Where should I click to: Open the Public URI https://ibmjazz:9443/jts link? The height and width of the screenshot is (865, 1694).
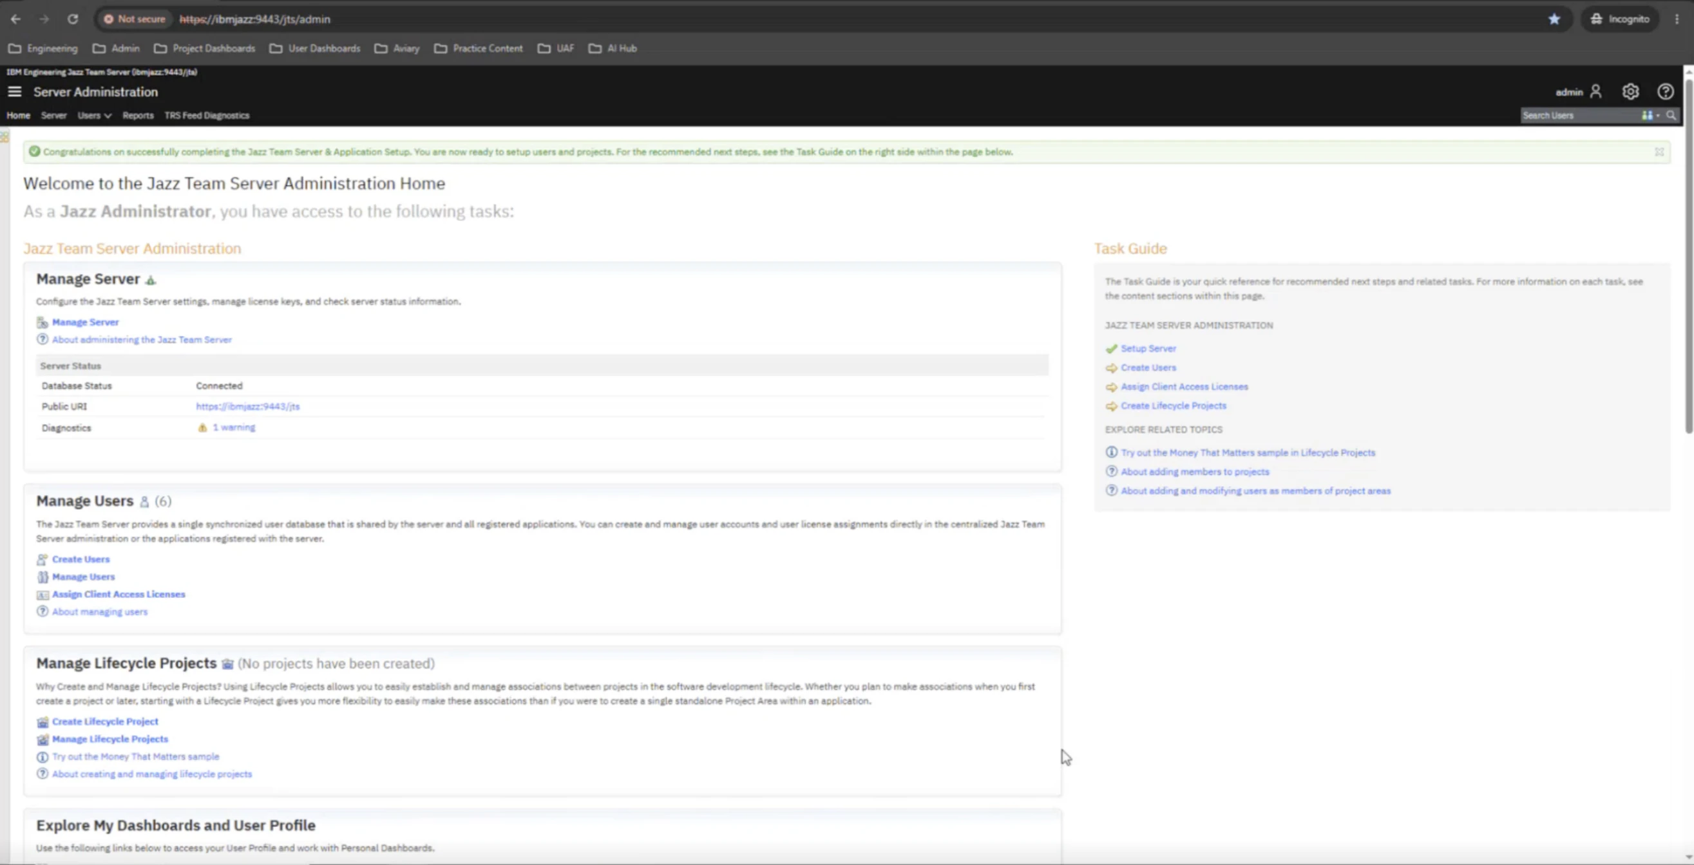click(x=248, y=406)
